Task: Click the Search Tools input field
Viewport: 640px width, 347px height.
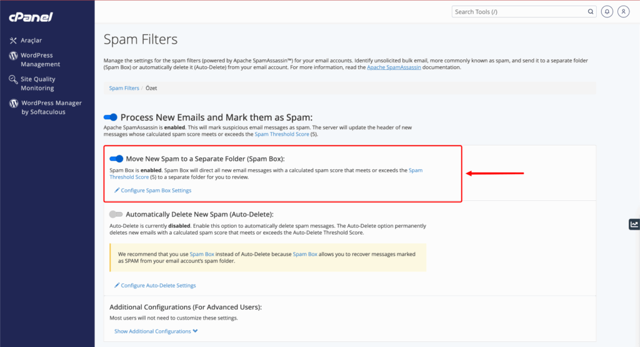Action: click(519, 12)
